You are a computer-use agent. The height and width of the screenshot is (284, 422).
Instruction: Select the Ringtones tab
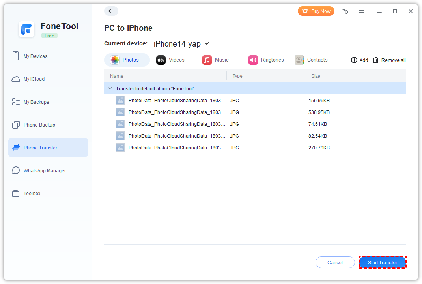266,60
